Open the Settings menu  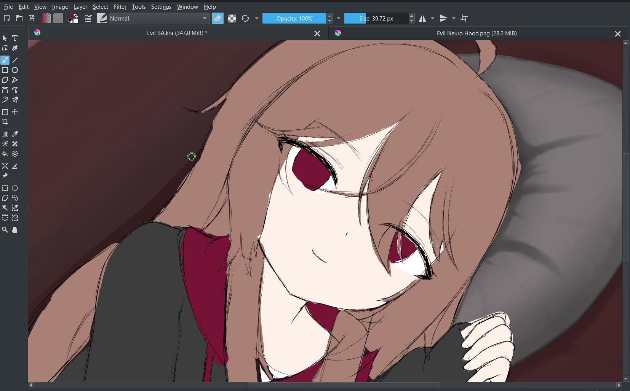[x=161, y=6]
